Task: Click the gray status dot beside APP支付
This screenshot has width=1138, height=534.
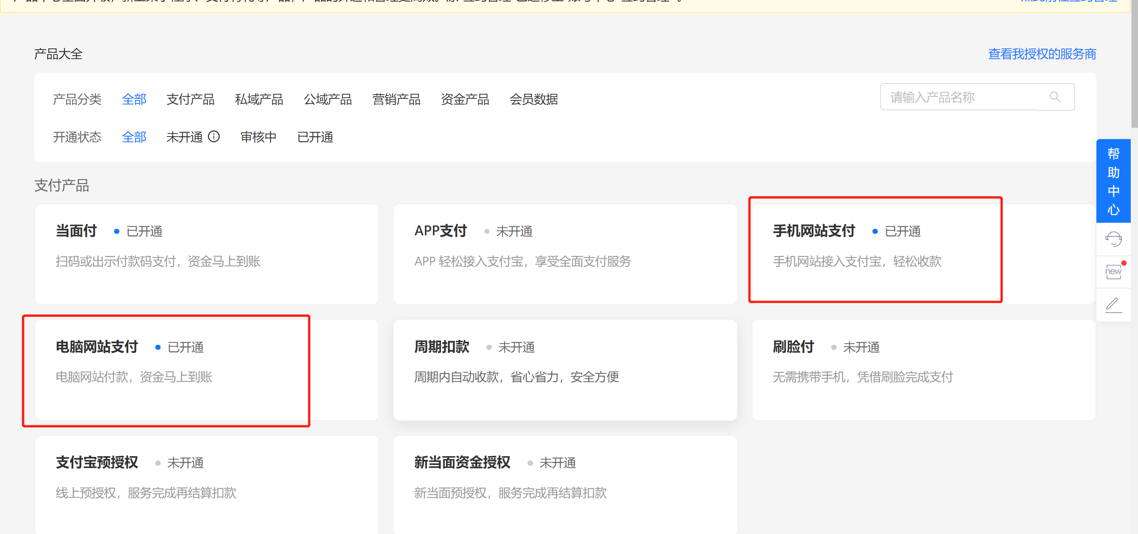Action: click(487, 231)
